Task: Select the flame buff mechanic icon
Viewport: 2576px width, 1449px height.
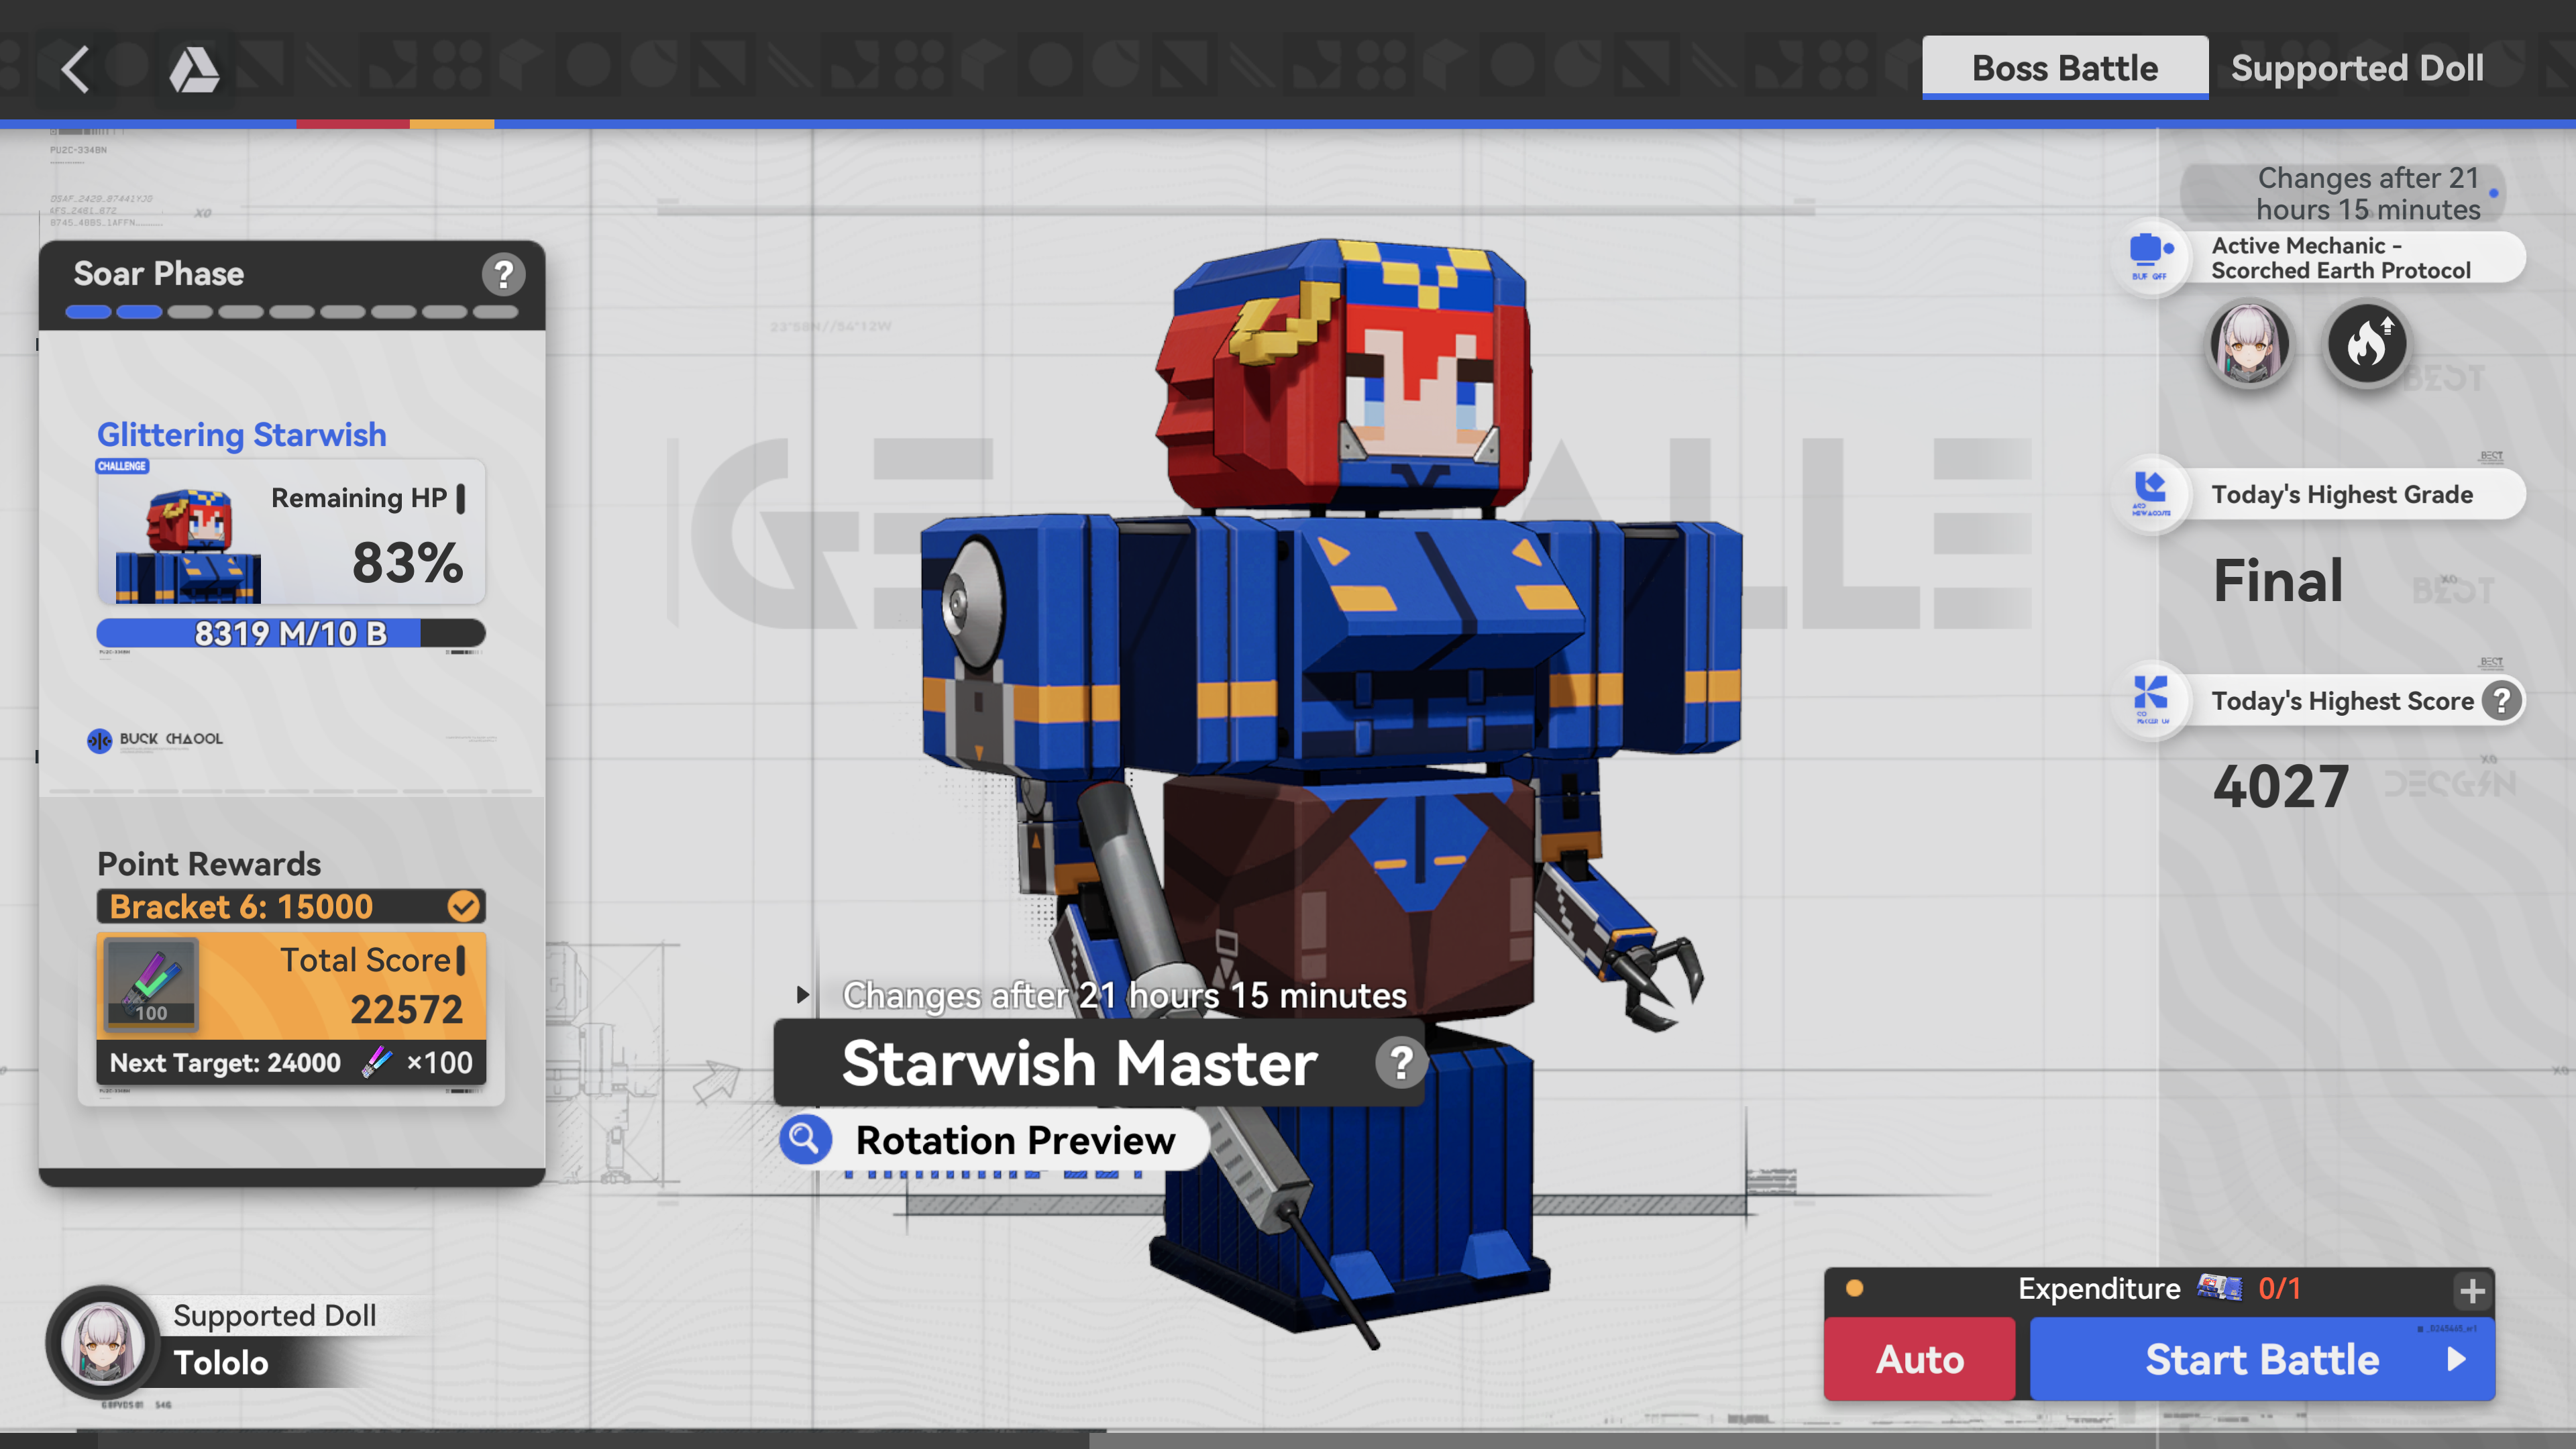Action: click(x=2366, y=344)
